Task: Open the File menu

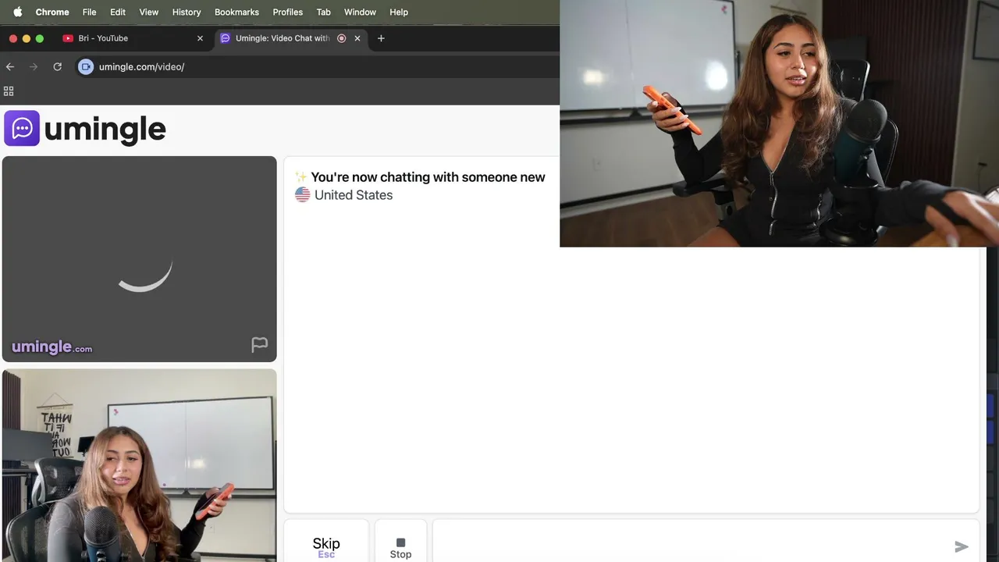Action: [89, 12]
